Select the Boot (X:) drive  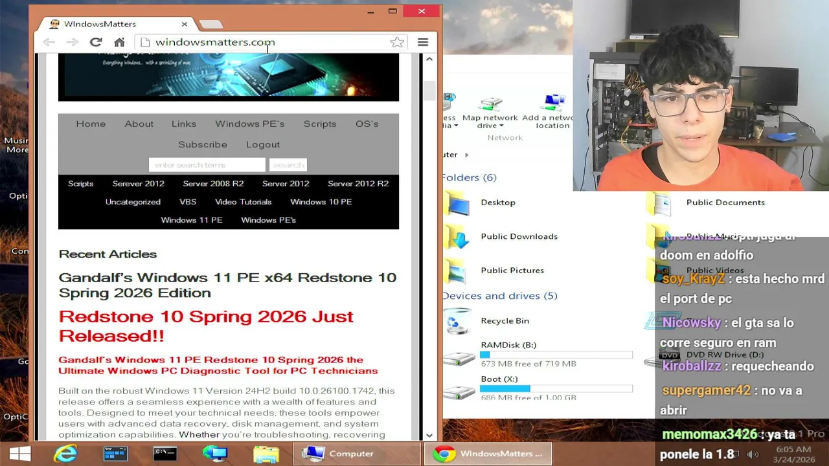pos(539,388)
